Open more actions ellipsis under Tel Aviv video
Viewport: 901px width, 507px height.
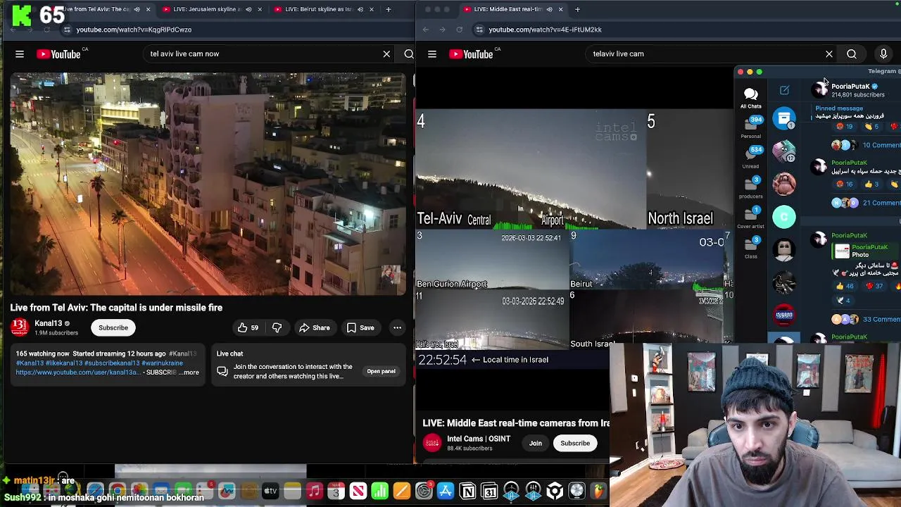point(397,327)
